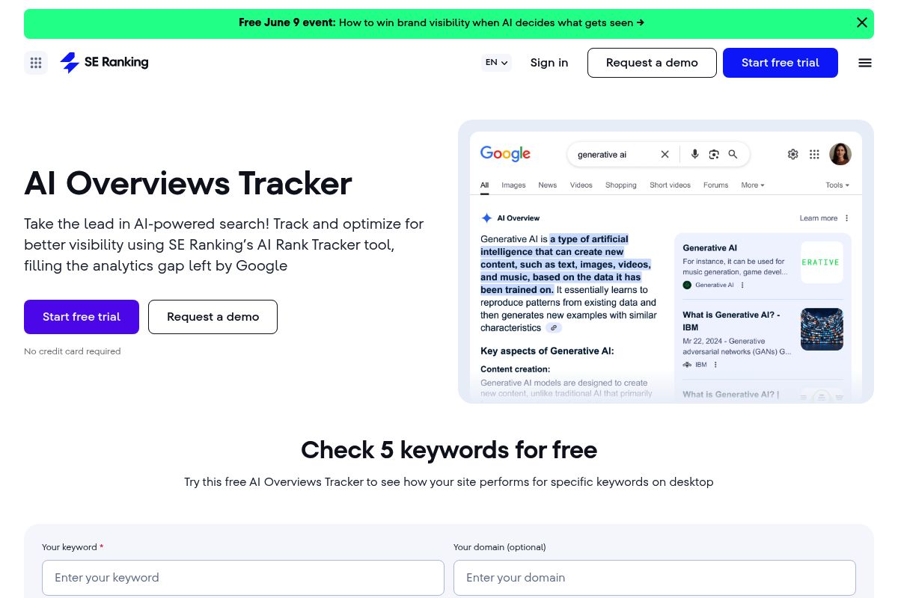This screenshot has width=898, height=598.
Task: Select the News tab
Action: (548, 185)
